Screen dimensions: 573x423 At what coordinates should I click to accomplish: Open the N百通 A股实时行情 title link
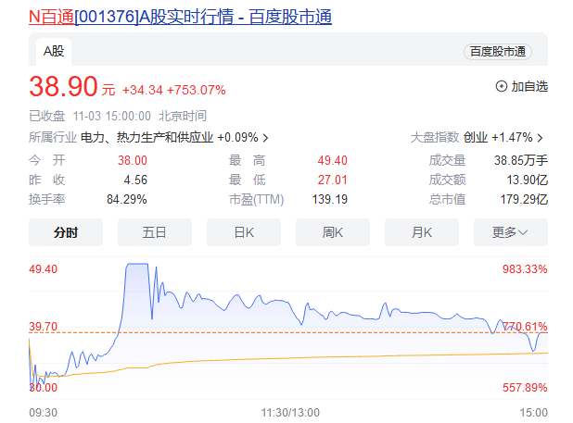tap(180, 17)
